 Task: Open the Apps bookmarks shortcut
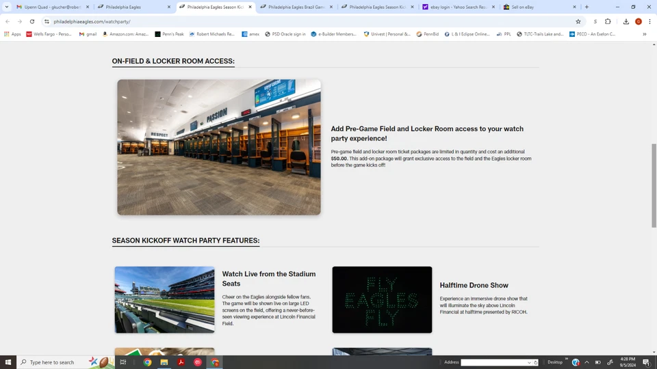(12, 34)
